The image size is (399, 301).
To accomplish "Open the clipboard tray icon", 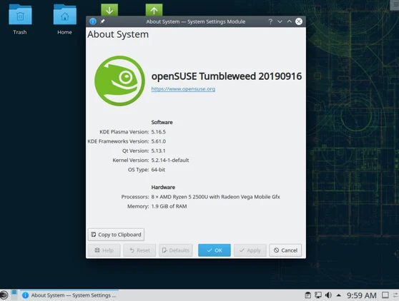I will 307,295.
